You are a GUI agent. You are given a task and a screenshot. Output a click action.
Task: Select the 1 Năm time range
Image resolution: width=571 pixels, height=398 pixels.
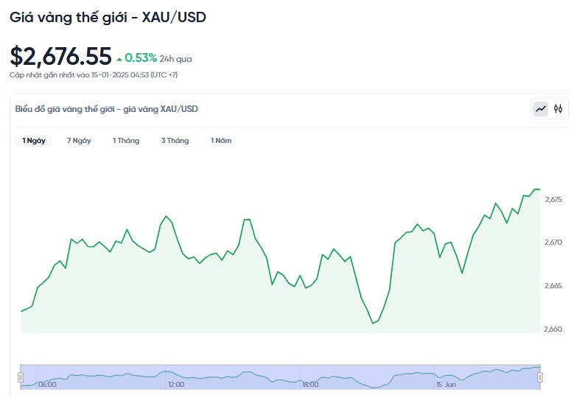(221, 141)
